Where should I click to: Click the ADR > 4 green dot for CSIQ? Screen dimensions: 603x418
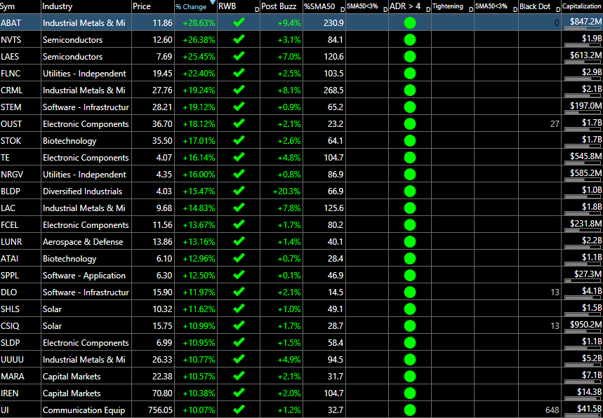coord(410,326)
